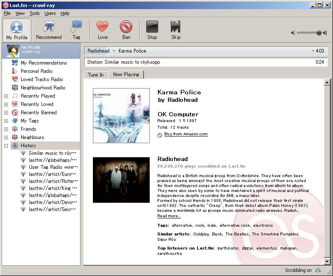Start Neighbourhood Radio
Viewport: 333px width, 276px height.
coord(43,88)
